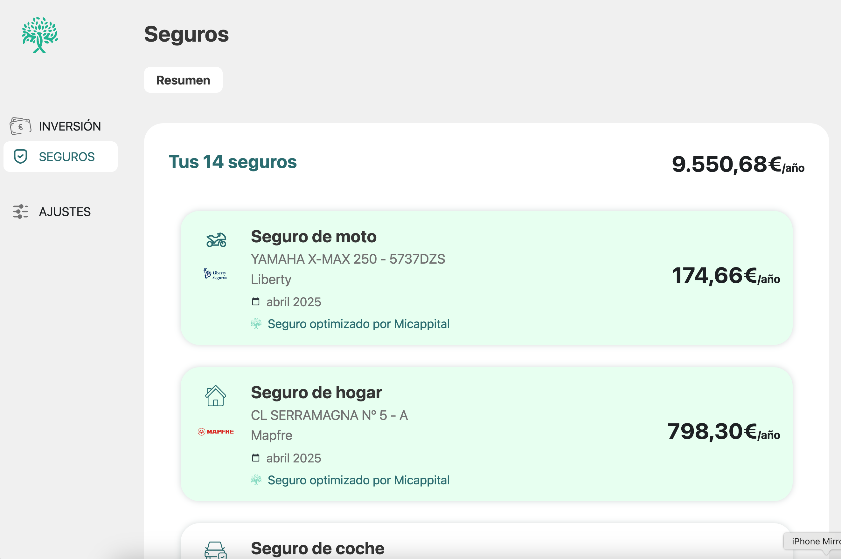841x559 pixels.
Task: Click hogar's Seguro optimizado por Micappital link
Action: click(x=358, y=480)
